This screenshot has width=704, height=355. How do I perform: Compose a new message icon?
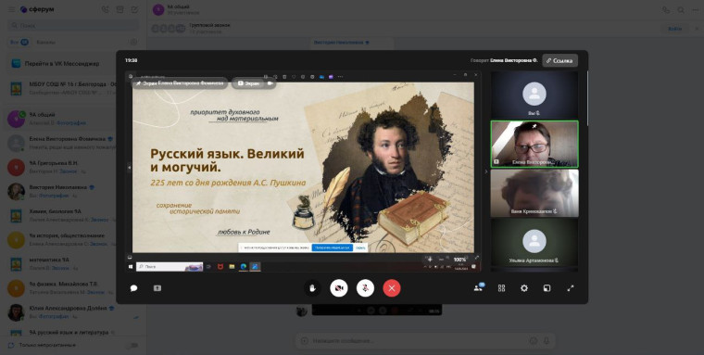point(134,9)
